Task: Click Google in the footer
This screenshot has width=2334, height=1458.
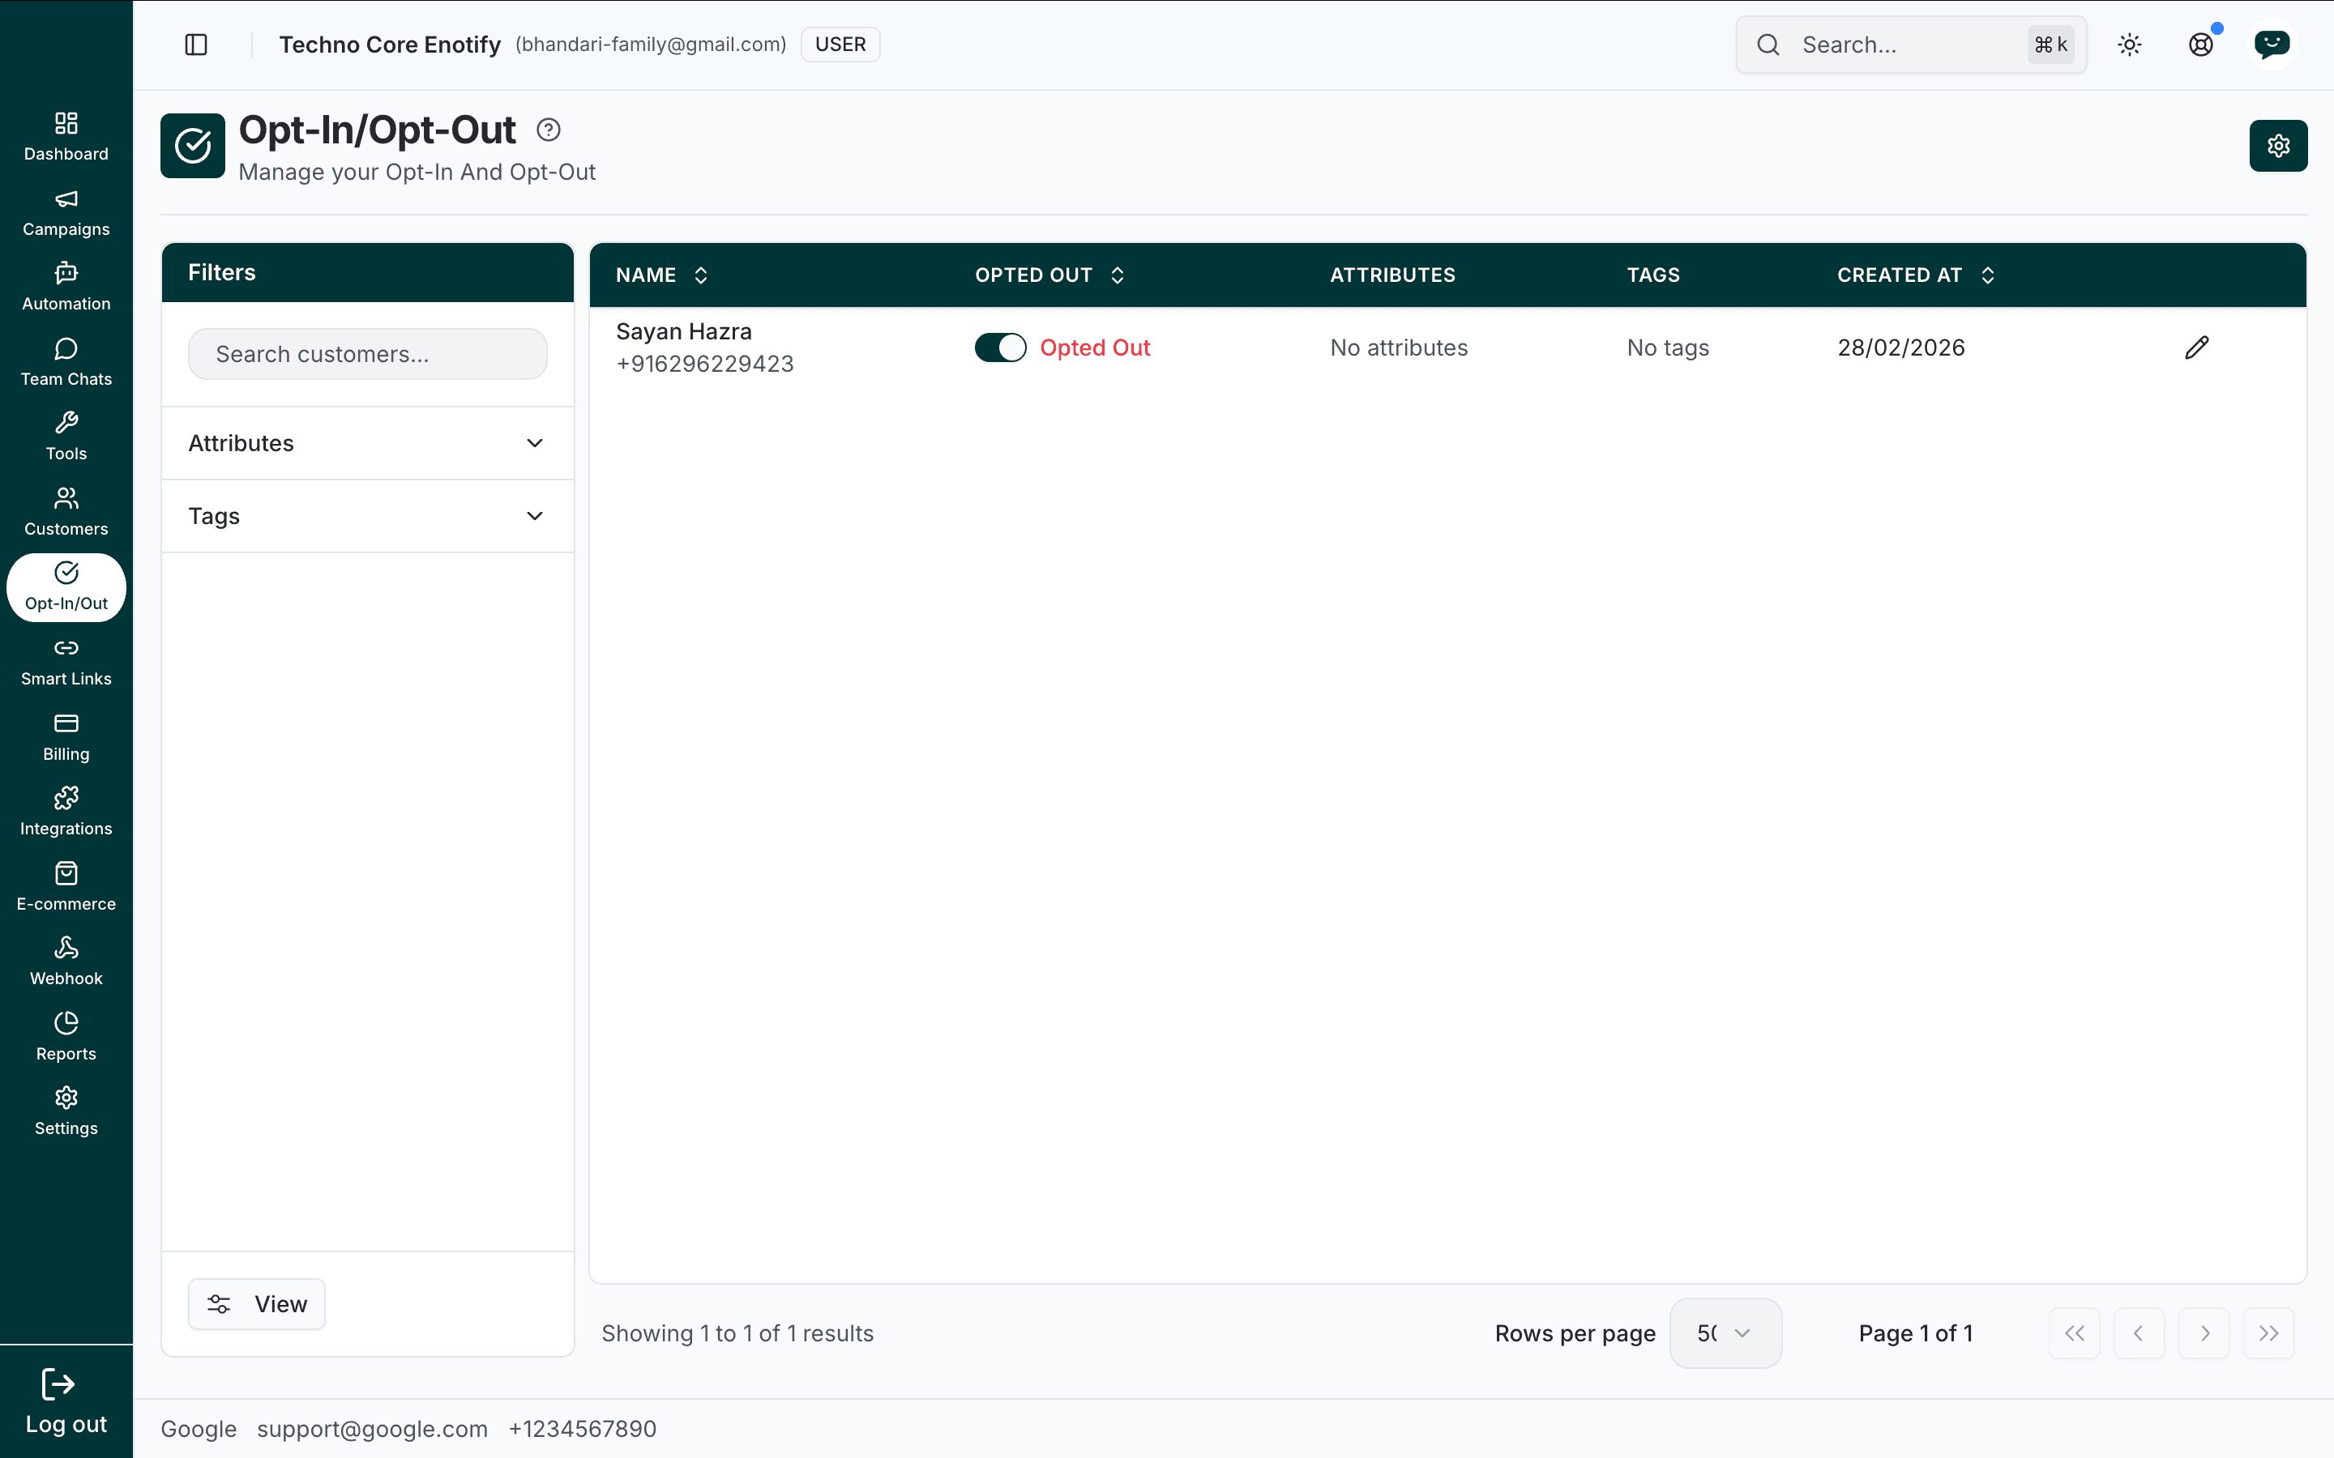Action: 199,1428
